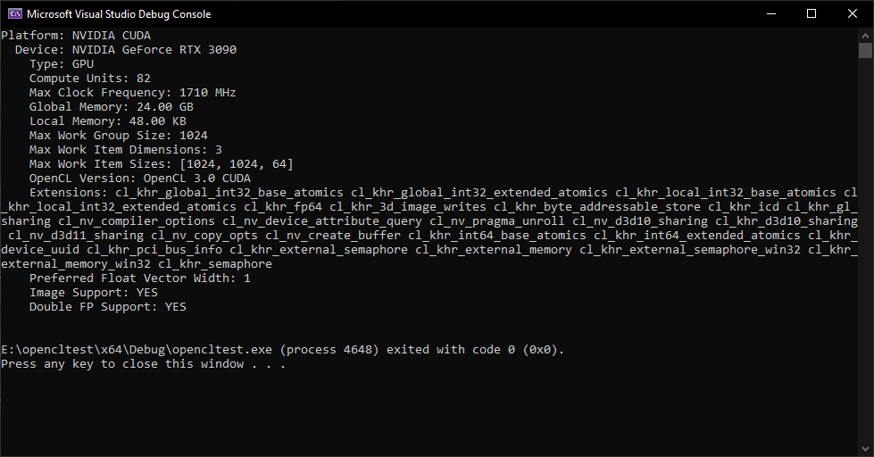Click the console app icon in title bar
This screenshot has height=457, width=874.
tap(15, 14)
